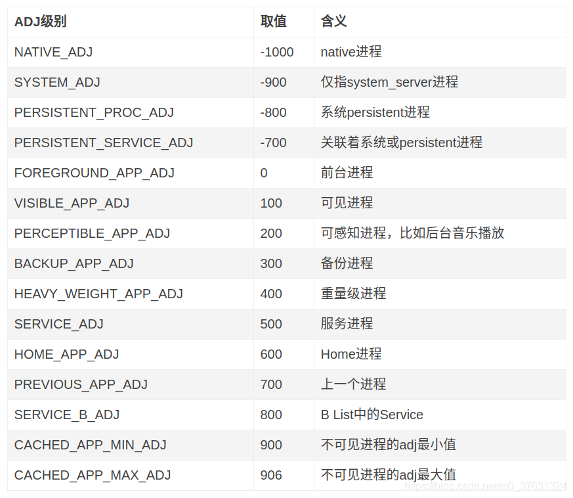Click the value 900 in the CACHED_APP_MIN_ADJ row
This screenshot has height=498, width=573.
[271, 445]
